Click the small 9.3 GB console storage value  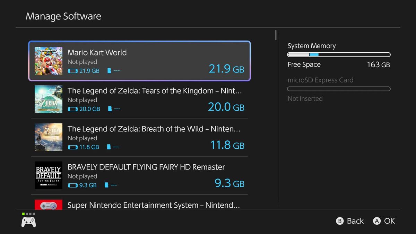(x=88, y=185)
